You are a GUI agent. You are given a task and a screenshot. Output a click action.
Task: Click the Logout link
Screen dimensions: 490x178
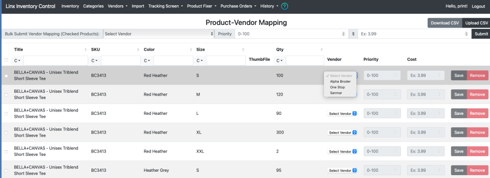pyautogui.click(x=478, y=6)
